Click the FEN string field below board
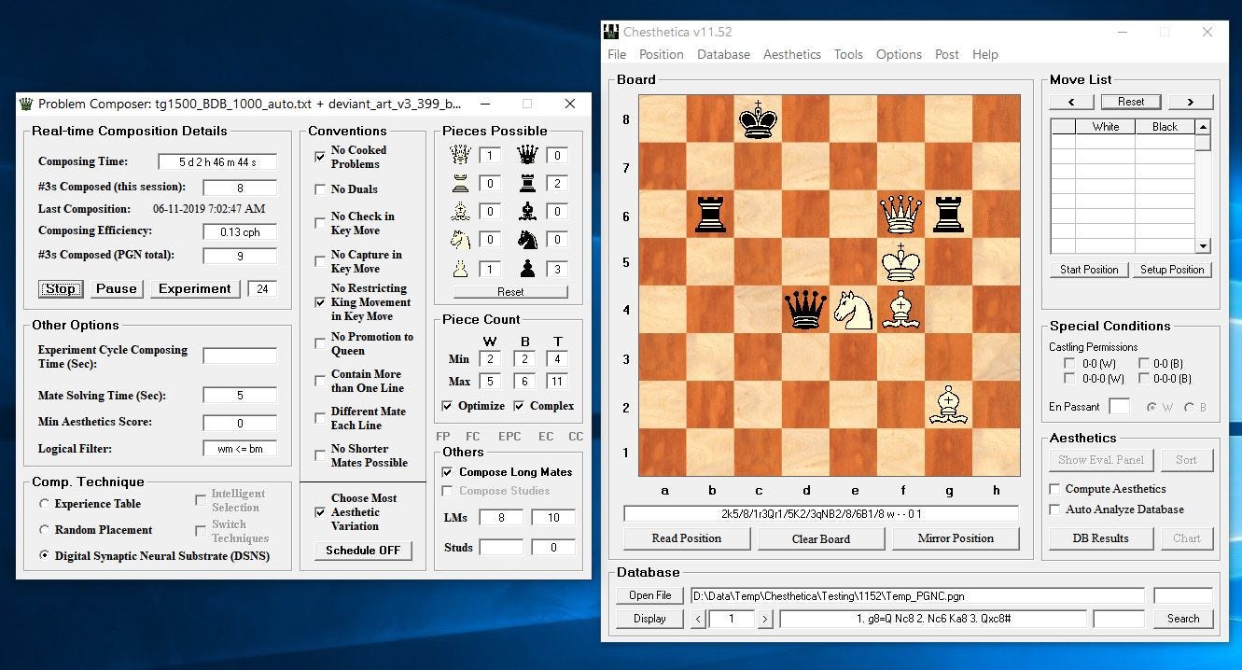1242x670 pixels. 821,514
